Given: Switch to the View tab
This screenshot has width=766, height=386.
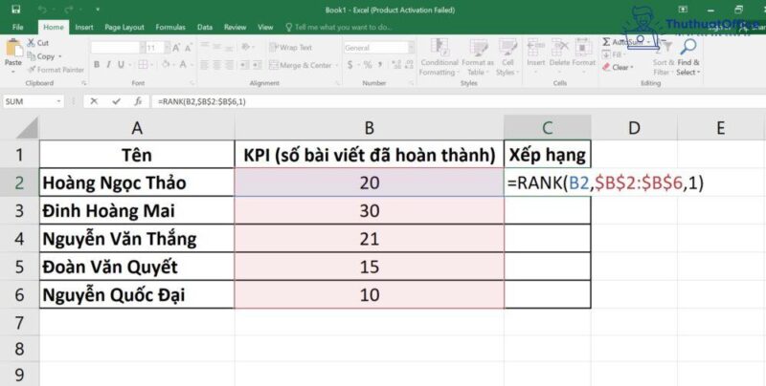Looking at the screenshot, I should [265, 28].
